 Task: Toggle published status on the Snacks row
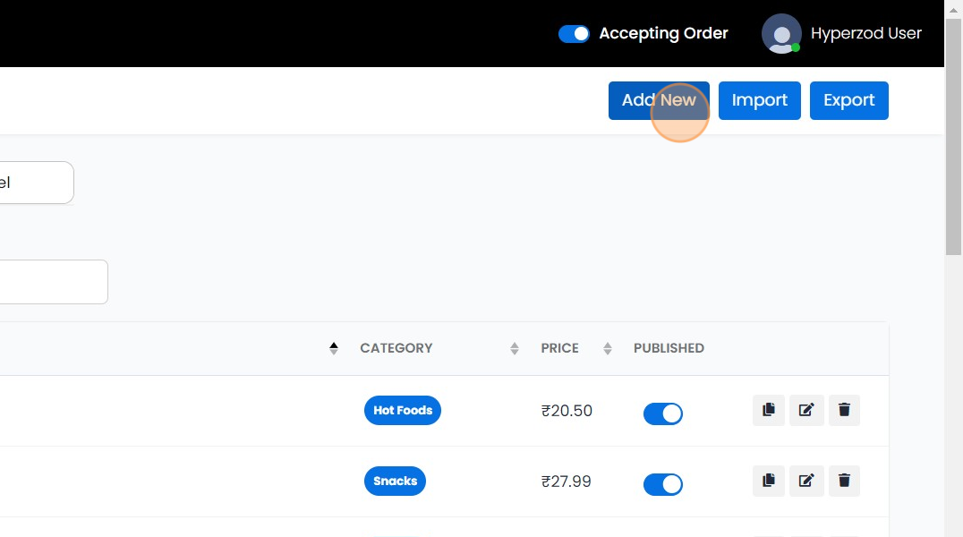(x=662, y=484)
